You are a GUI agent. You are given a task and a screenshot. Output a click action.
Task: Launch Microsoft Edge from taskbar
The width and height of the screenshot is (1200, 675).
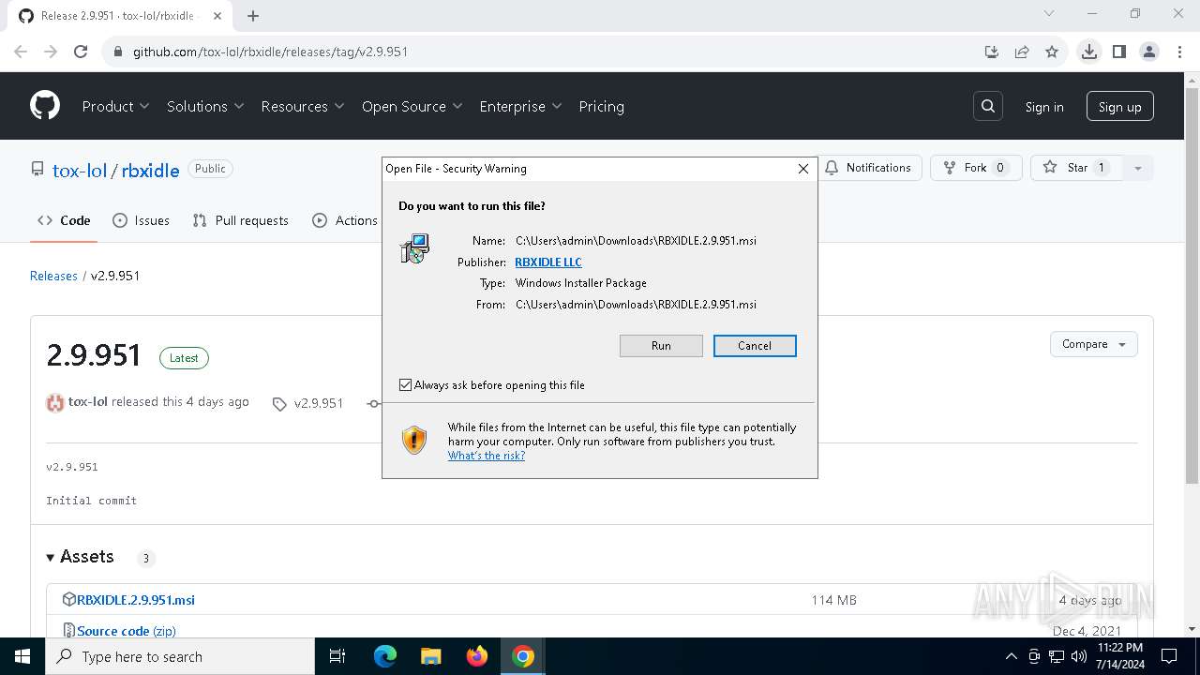pos(385,656)
